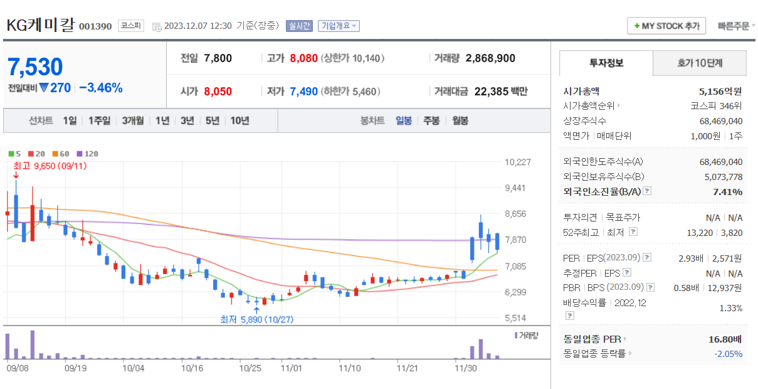Click the 시가 value 8,050
The height and width of the screenshot is (389, 758).
click(x=218, y=92)
